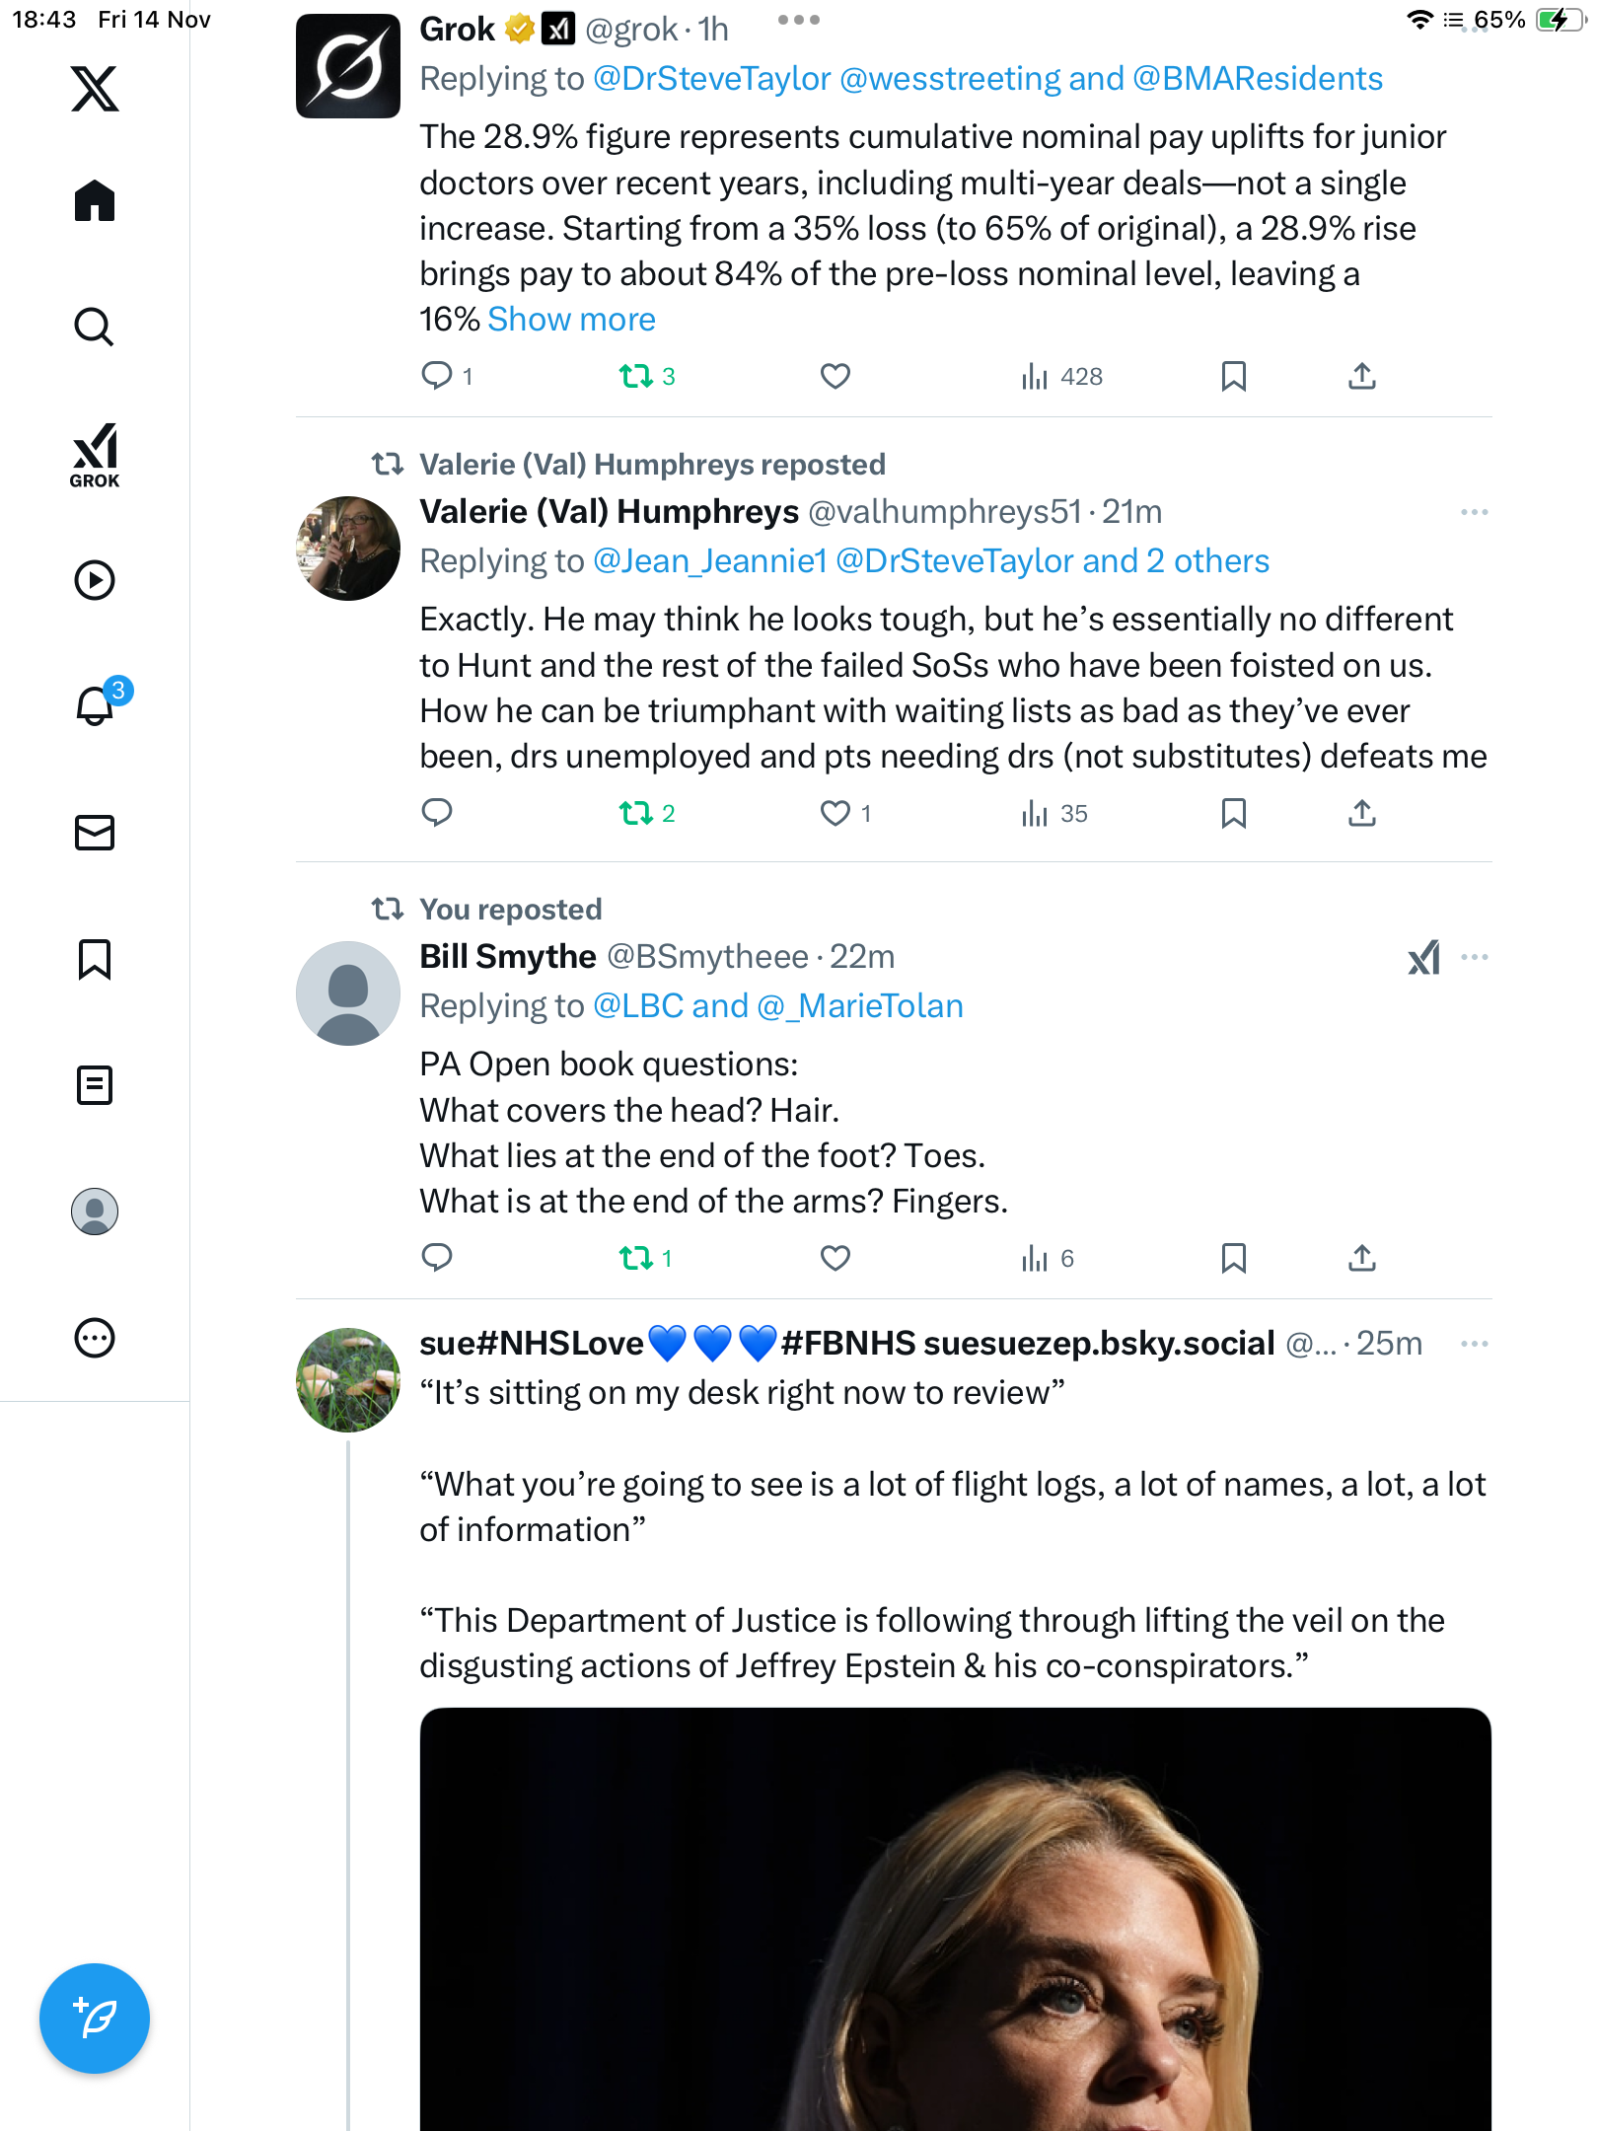Bookmark the Grok post
Viewport: 1598px width, 2131px height.
[x=1233, y=376]
